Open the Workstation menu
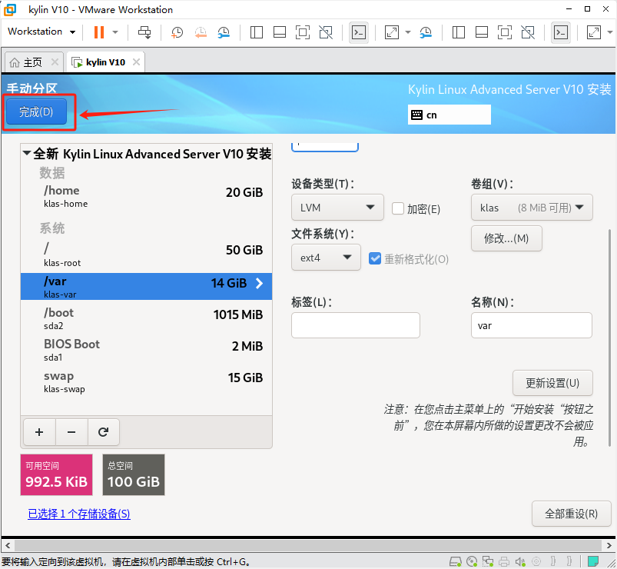The image size is (617, 569). (41, 32)
